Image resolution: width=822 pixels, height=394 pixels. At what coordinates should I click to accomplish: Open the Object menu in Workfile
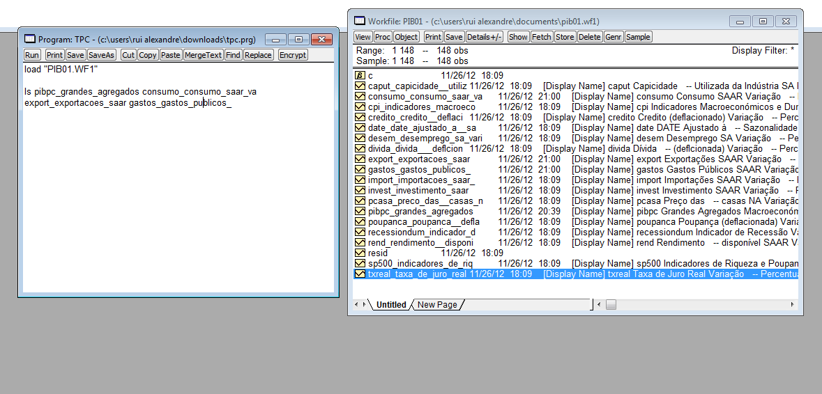(406, 37)
